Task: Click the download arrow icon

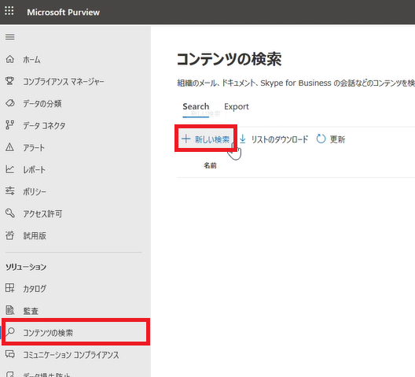Action: [242, 139]
